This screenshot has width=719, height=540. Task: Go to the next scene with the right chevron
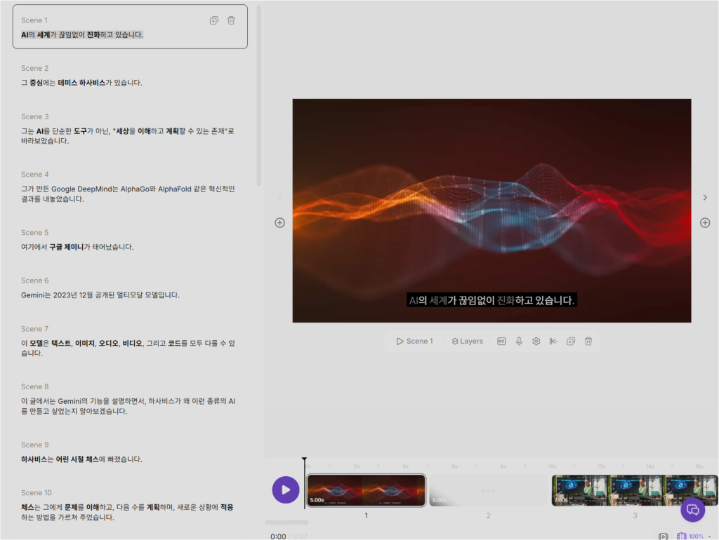coord(705,198)
